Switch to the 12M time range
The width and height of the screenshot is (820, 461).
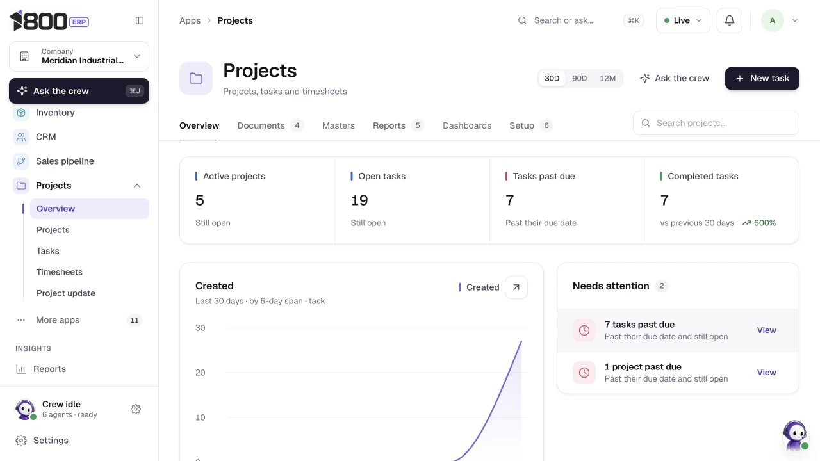point(608,78)
